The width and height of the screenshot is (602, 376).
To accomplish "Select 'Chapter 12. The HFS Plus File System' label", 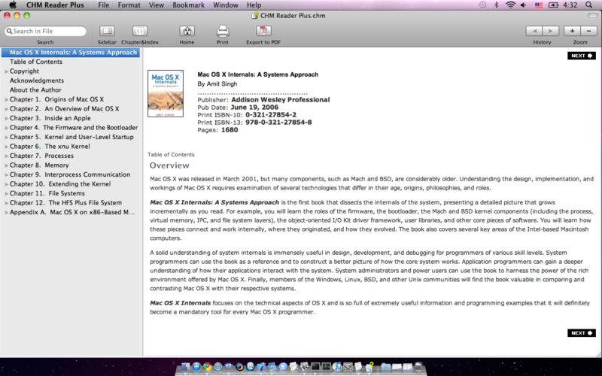I will 65,202.
